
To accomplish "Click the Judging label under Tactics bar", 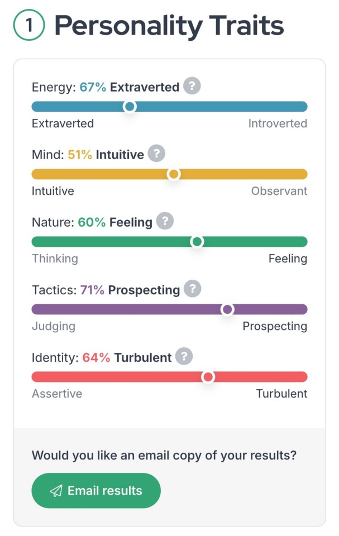I will click(54, 326).
